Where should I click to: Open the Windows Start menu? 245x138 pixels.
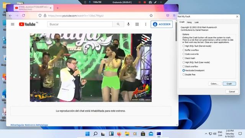[88, 134]
